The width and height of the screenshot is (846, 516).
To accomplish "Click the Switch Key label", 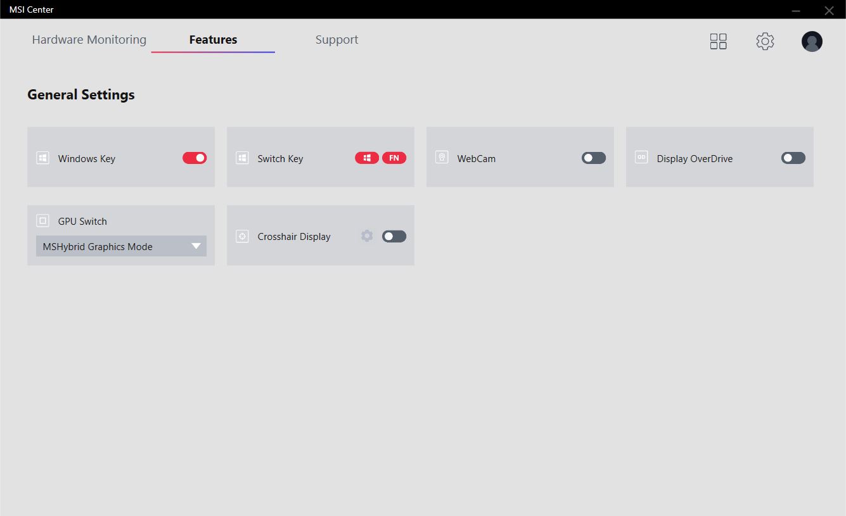I will pyautogui.click(x=280, y=159).
